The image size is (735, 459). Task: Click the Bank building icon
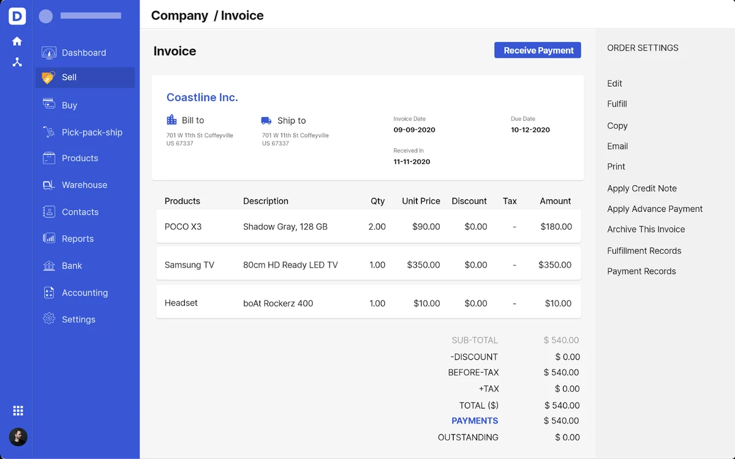pos(49,265)
